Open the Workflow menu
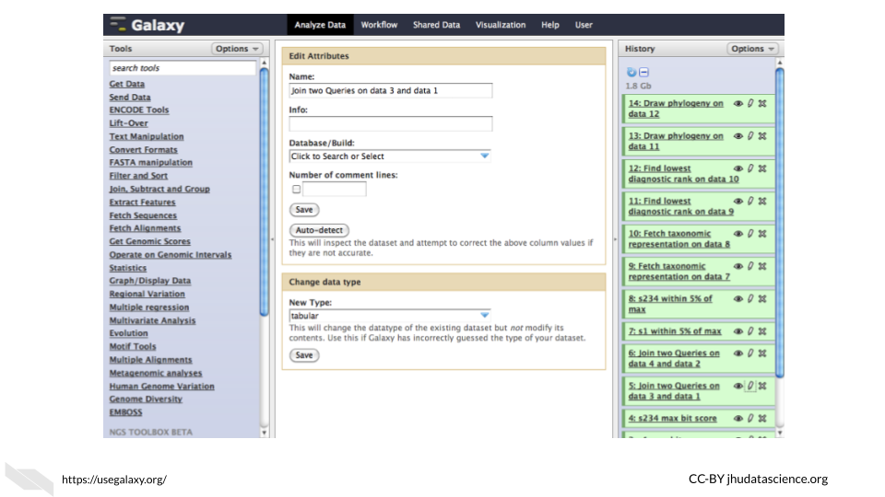The width and height of the screenshot is (885, 497). [379, 25]
